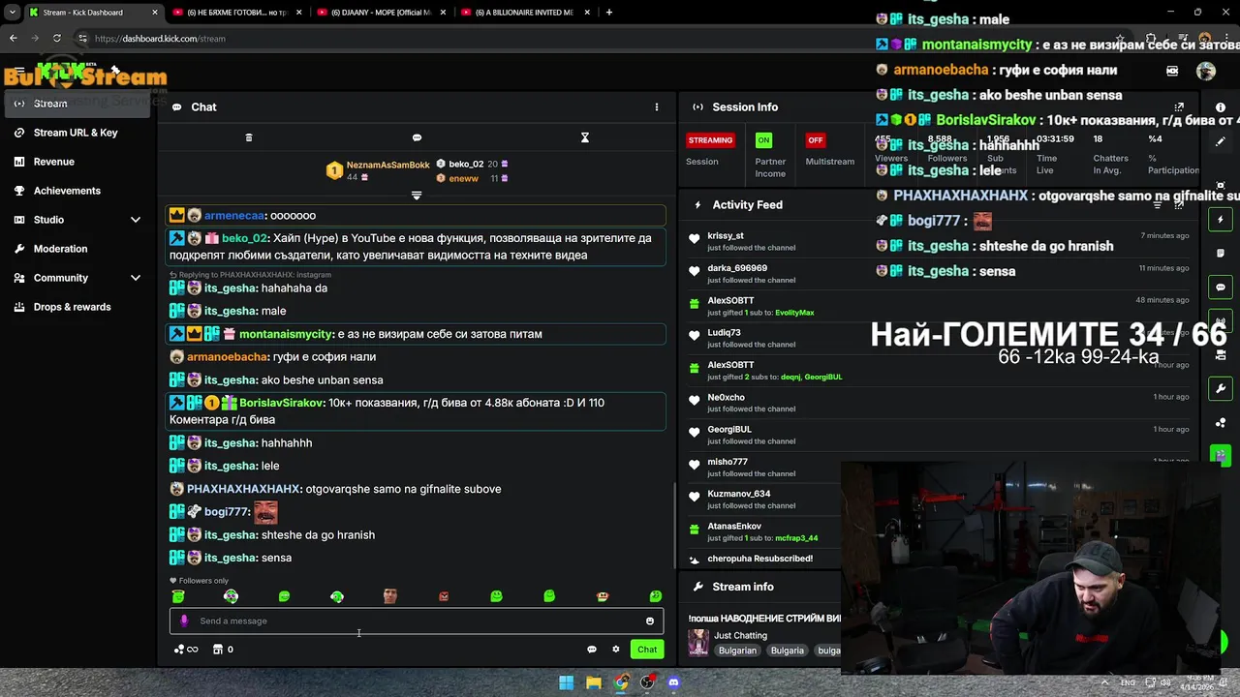Open Stream page in sidebar
The width and height of the screenshot is (1240, 697).
[x=77, y=104]
